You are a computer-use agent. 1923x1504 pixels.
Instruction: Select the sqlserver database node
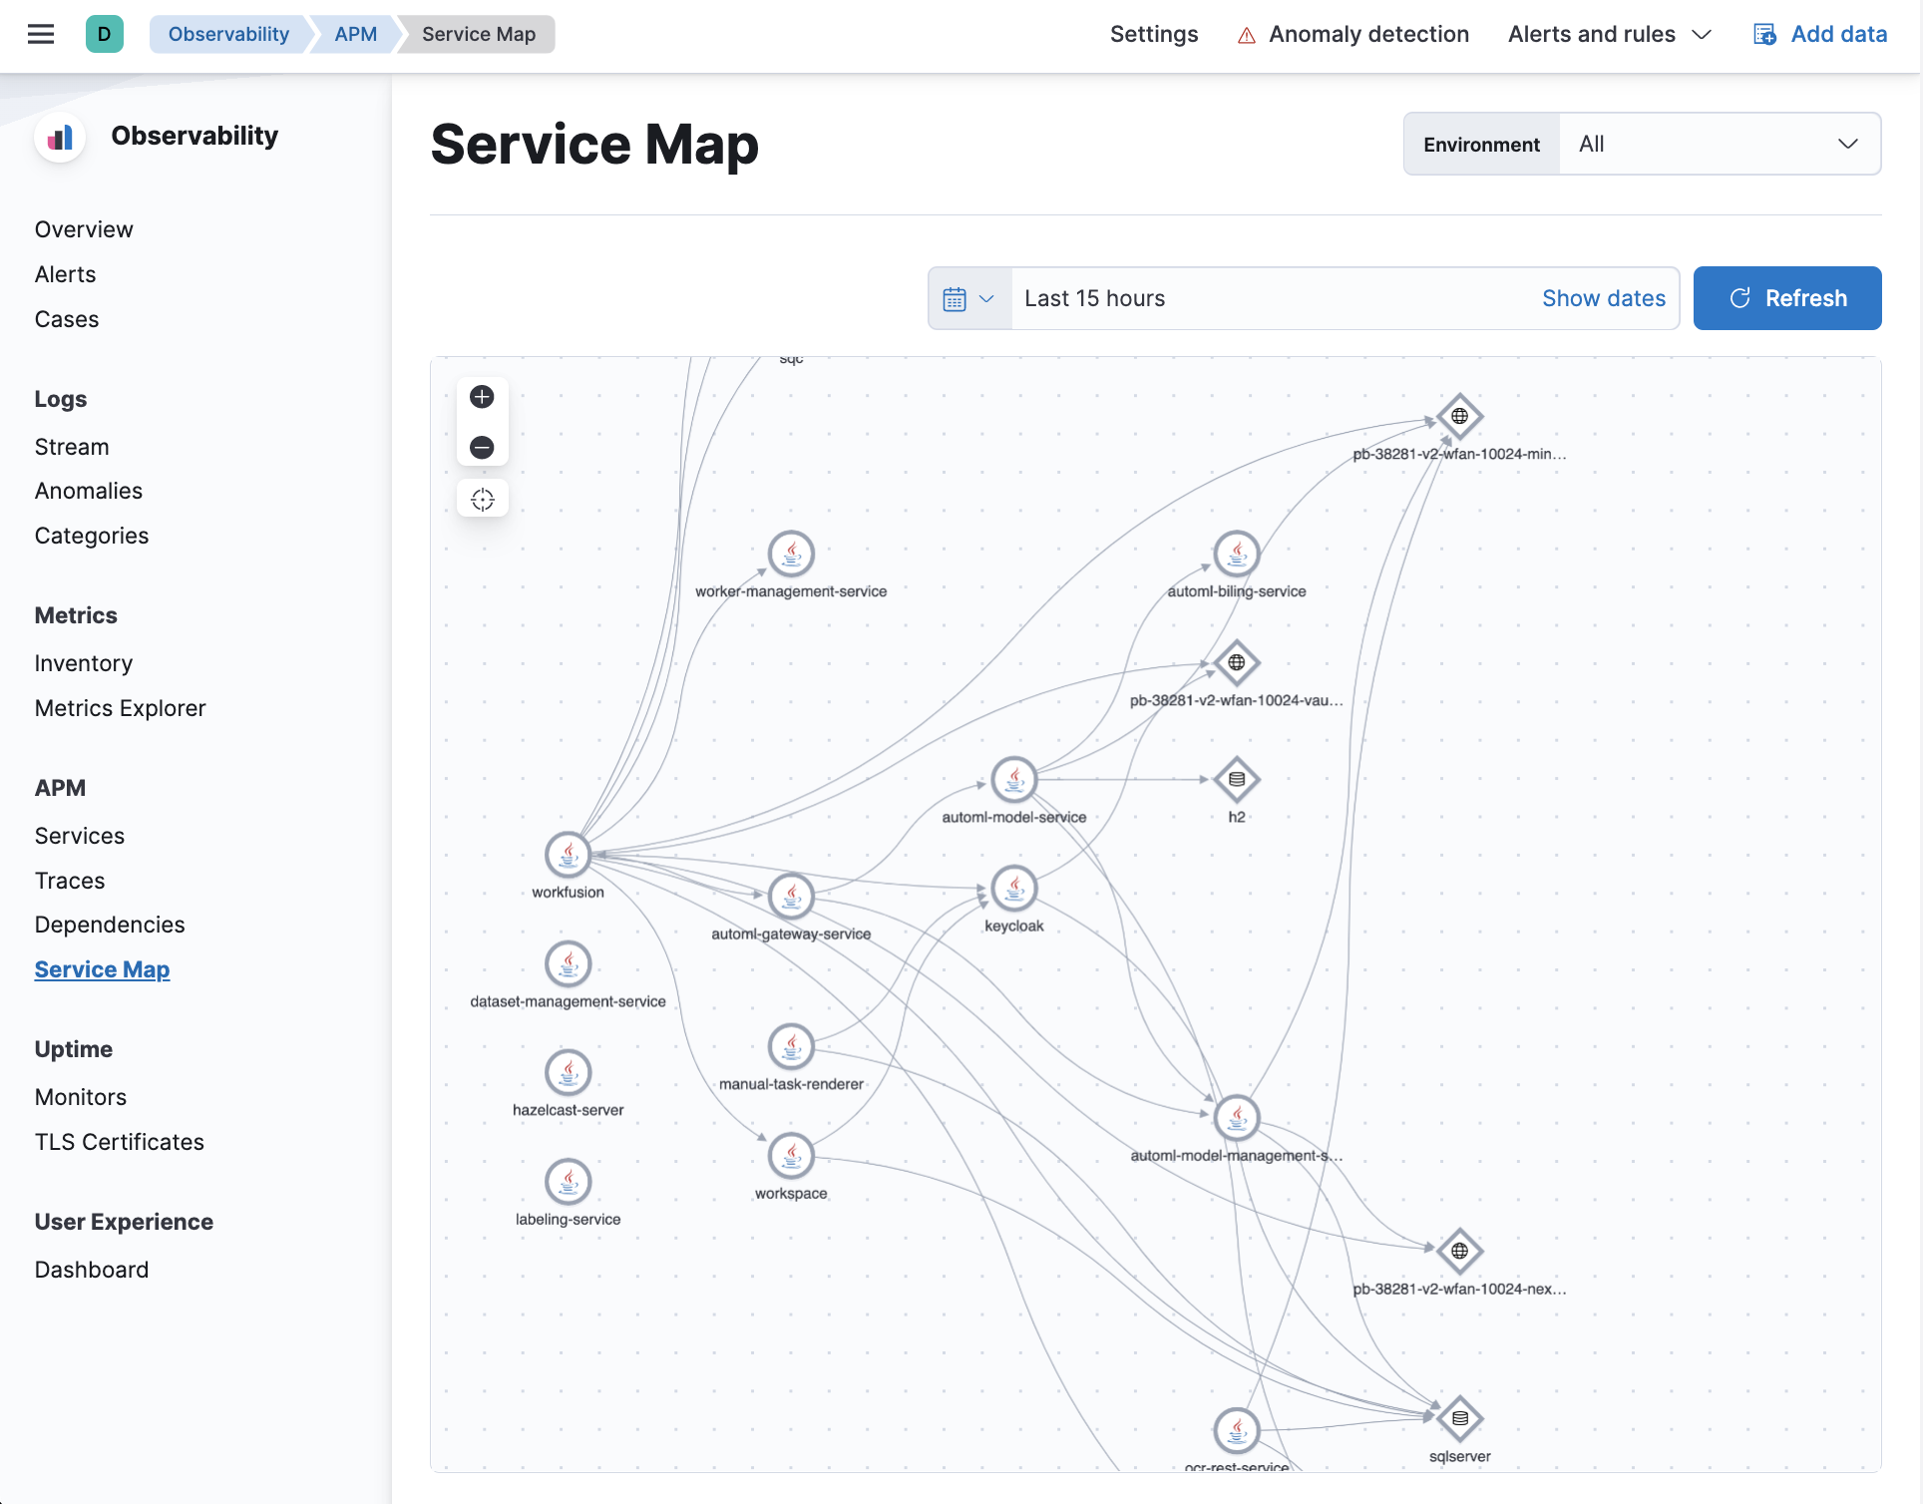pyautogui.click(x=1460, y=1418)
